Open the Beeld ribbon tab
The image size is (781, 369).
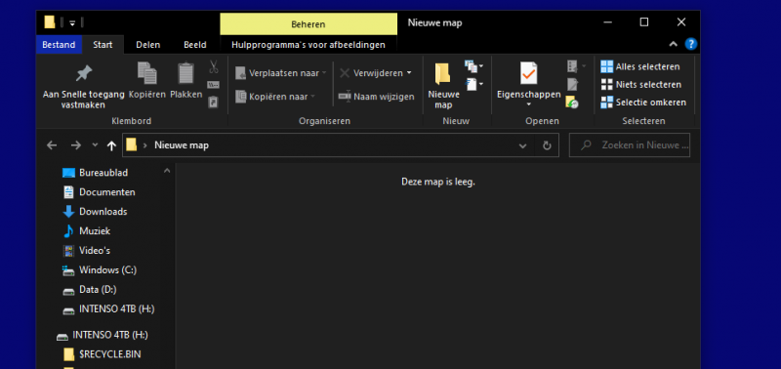pyautogui.click(x=194, y=45)
